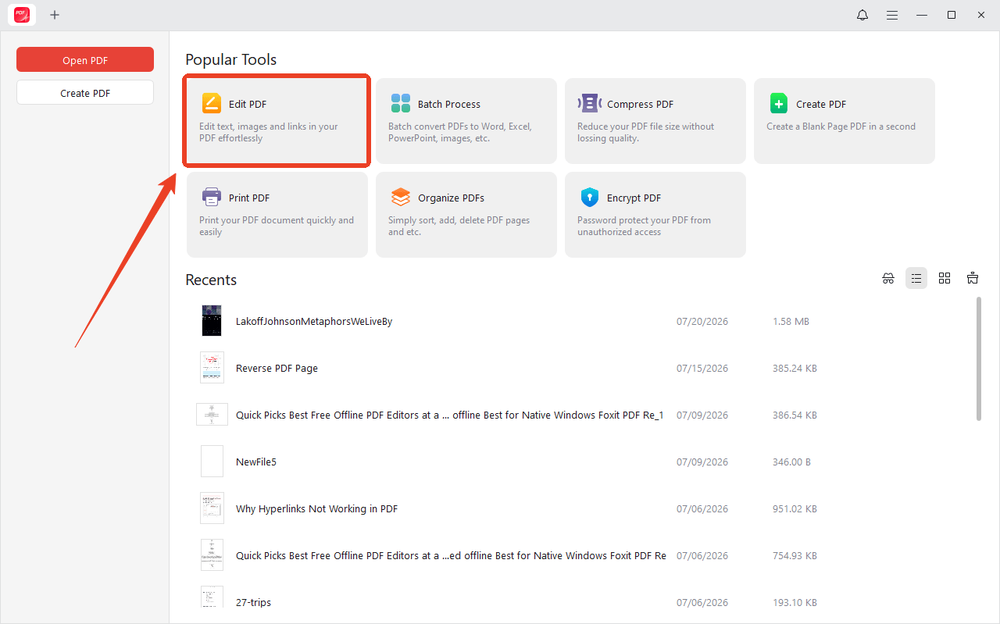1000x624 pixels.
Task: Click the Encrypt PDF shield icon
Action: [590, 198]
